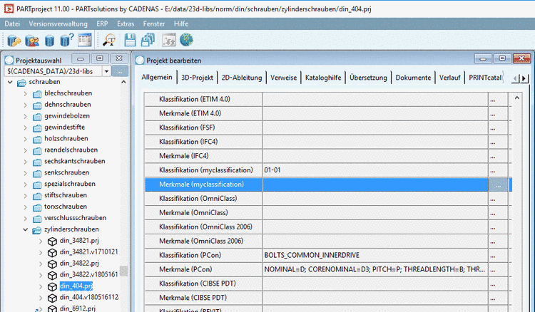535x312 pixels.
Task: Switch to the Verweise tab
Action: pos(283,78)
